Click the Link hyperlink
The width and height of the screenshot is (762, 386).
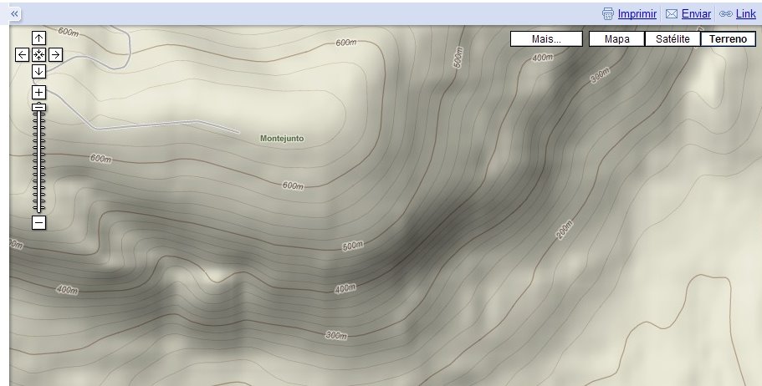(x=746, y=14)
